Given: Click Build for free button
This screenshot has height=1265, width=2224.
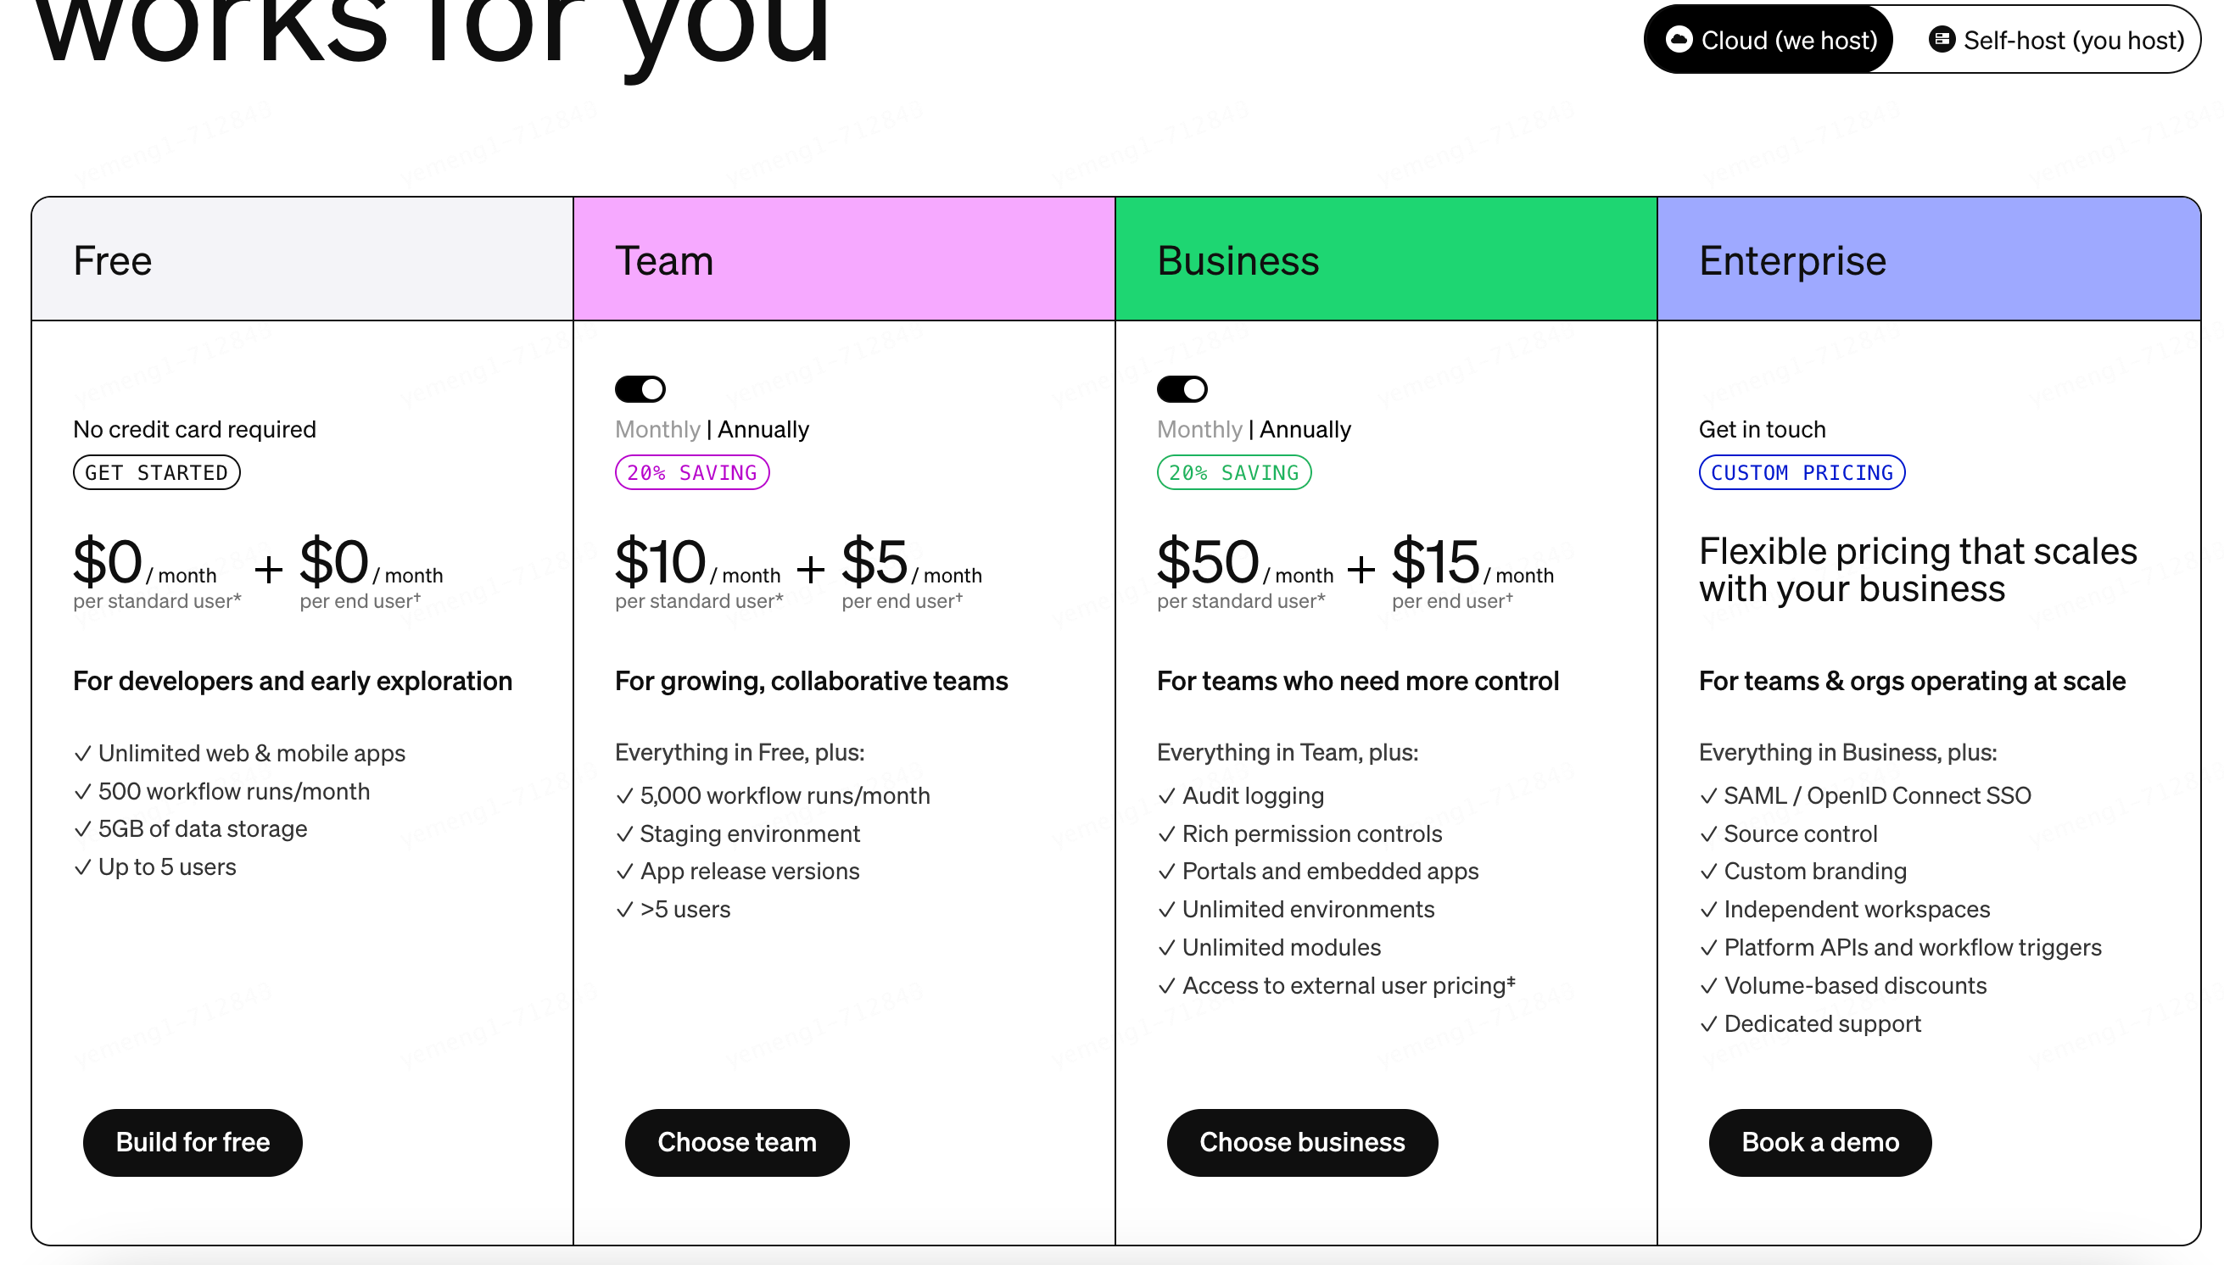Looking at the screenshot, I should coord(193,1141).
